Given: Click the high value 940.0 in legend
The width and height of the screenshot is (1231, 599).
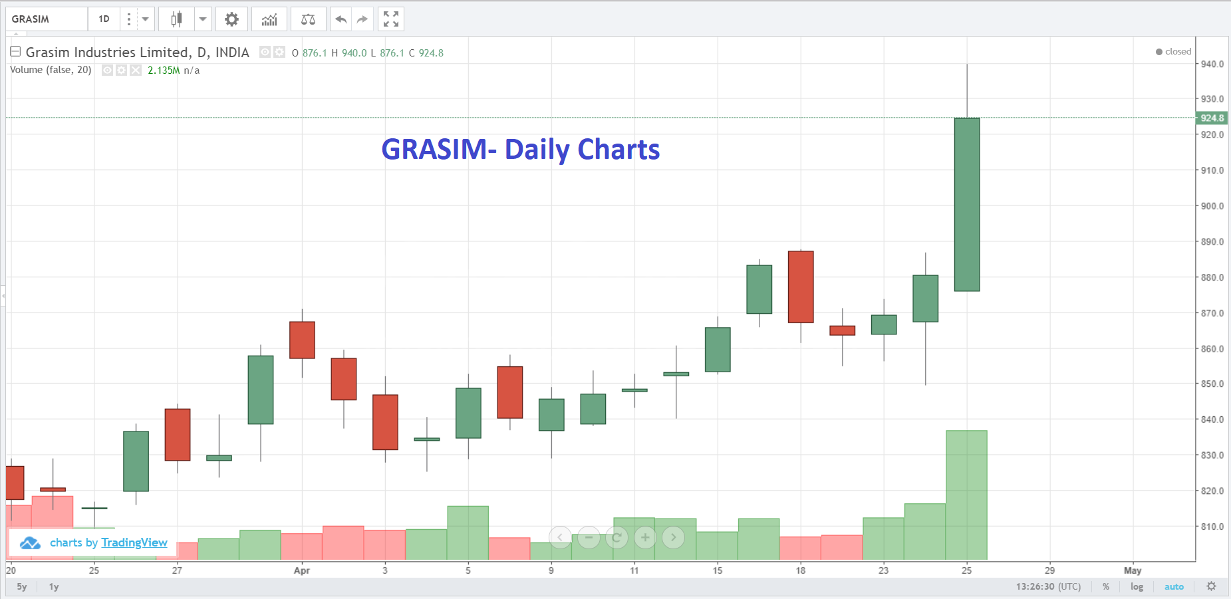Looking at the screenshot, I should pyautogui.click(x=354, y=53).
